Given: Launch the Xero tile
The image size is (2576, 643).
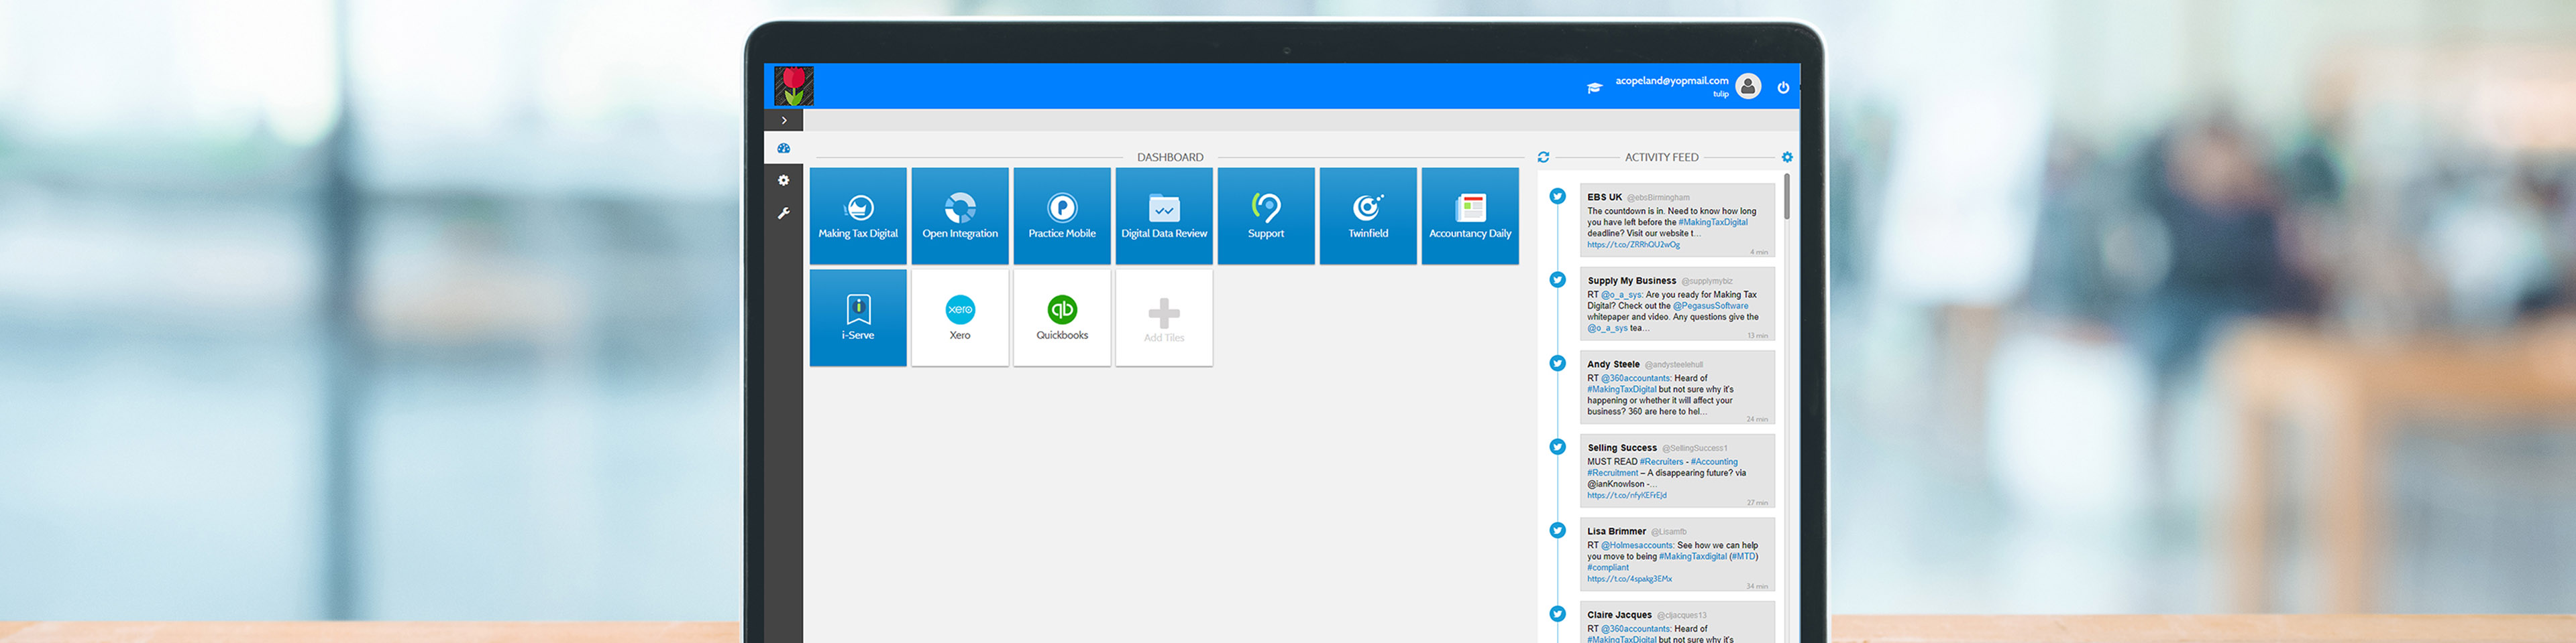Looking at the screenshot, I should (x=959, y=317).
